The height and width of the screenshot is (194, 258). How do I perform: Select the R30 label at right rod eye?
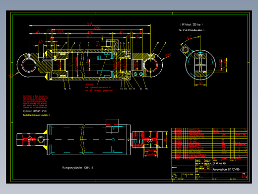[x=168, y=55]
